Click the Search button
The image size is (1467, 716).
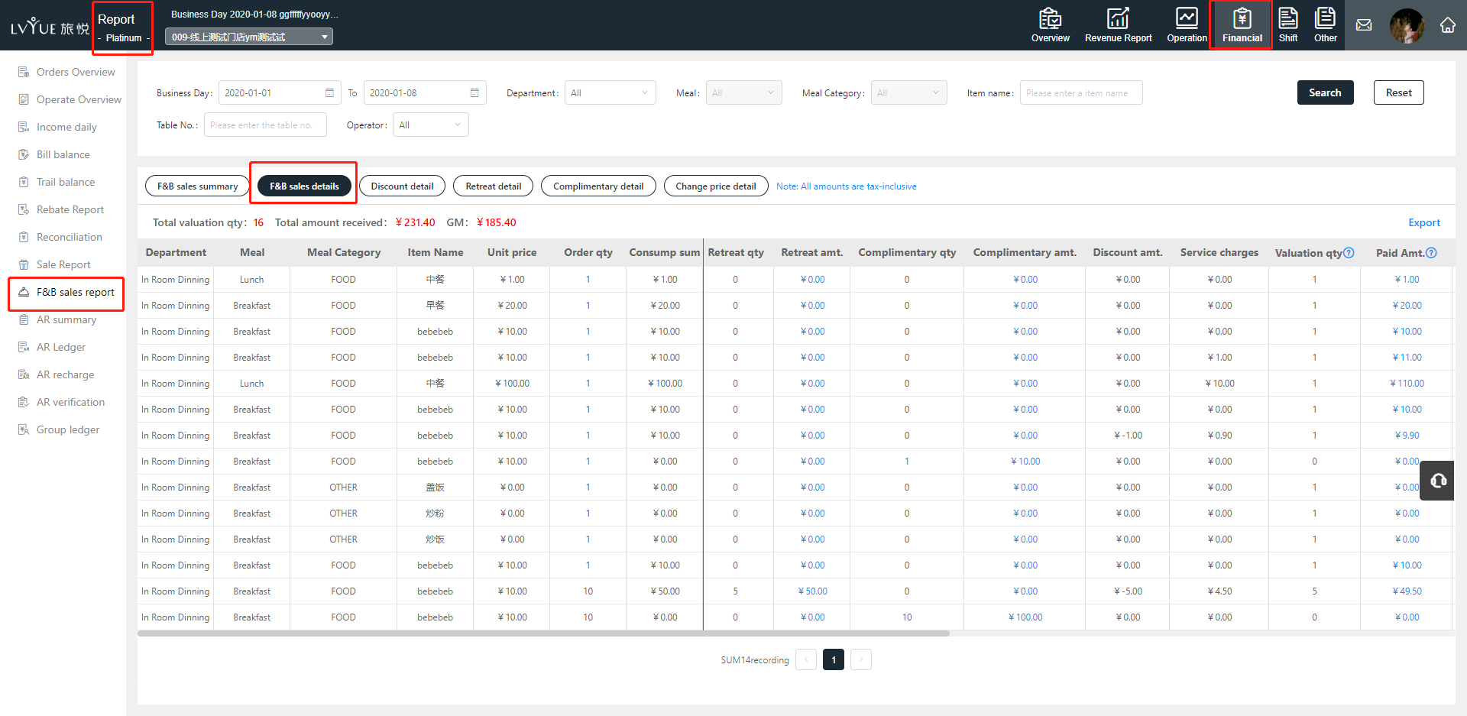click(1325, 92)
